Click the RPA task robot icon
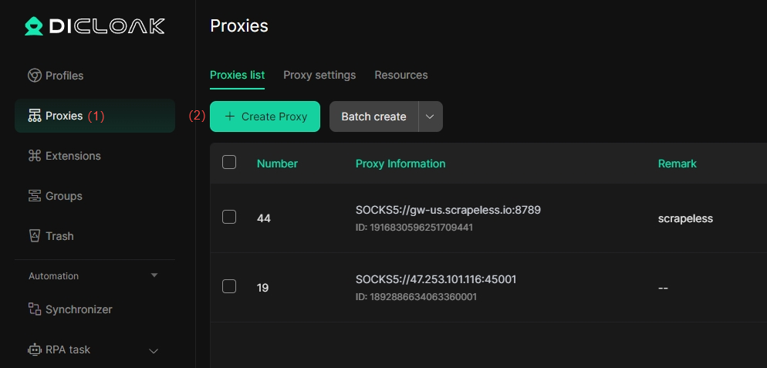 (x=34, y=349)
